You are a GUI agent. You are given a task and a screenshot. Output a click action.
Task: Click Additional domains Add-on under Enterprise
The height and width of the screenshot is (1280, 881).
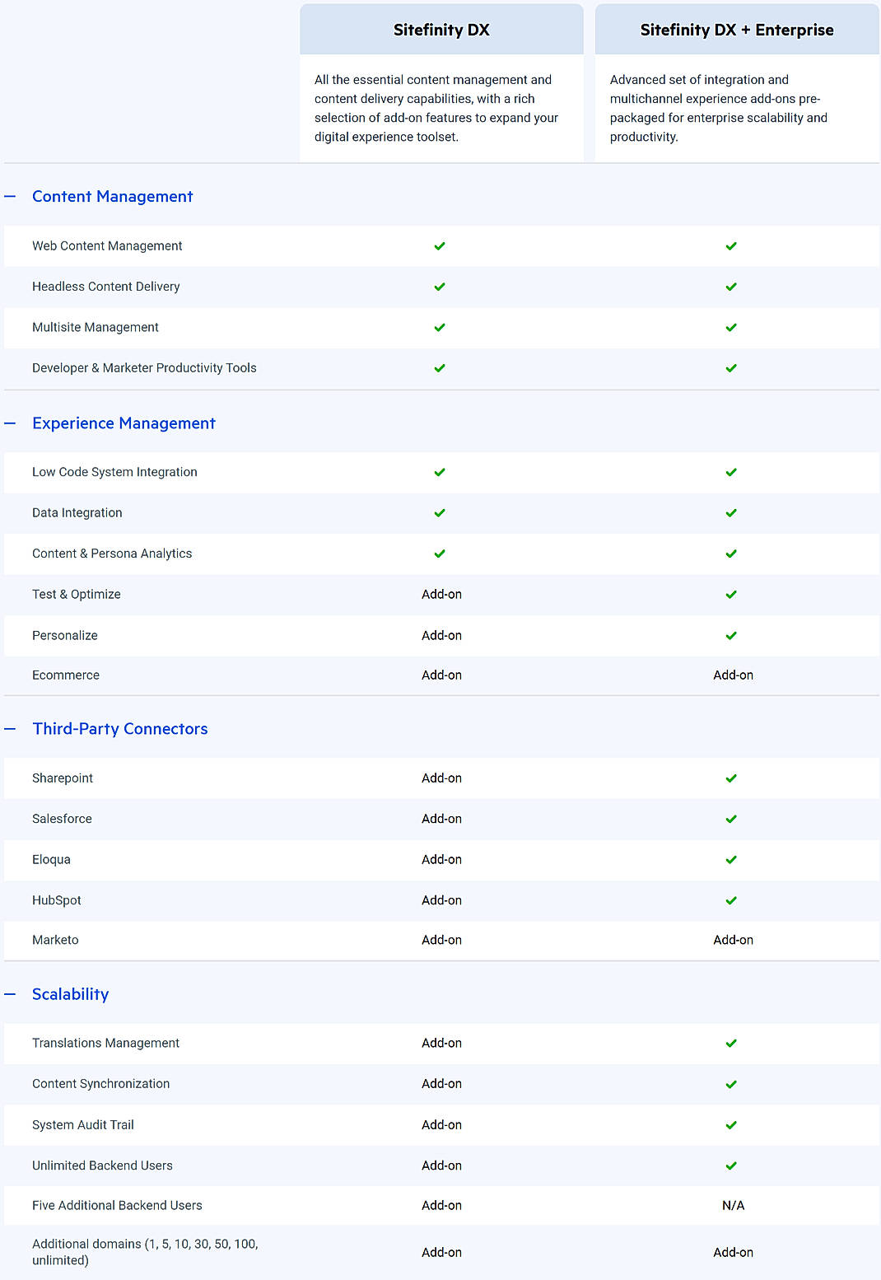[x=733, y=1252]
